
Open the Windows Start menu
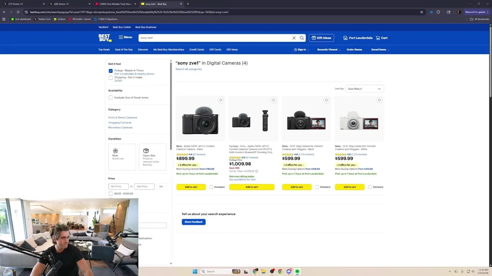pyautogui.click(x=195, y=271)
